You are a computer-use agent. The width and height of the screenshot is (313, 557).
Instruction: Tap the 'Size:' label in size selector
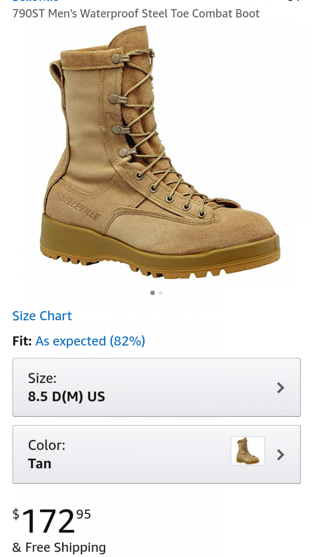(x=42, y=378)
